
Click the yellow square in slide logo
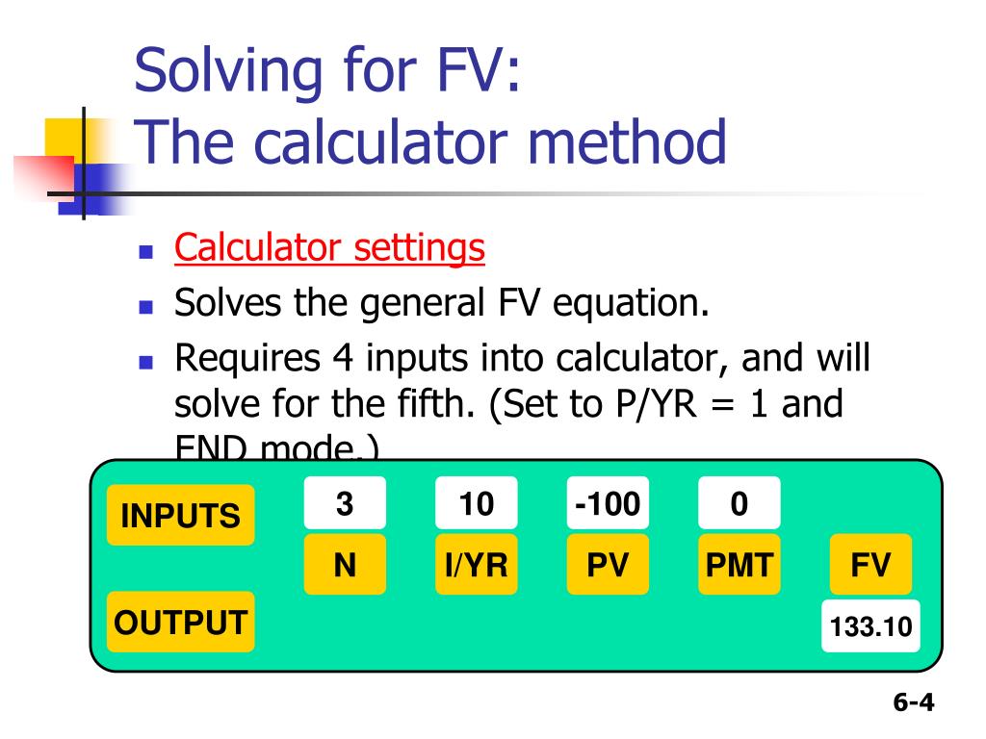pyautogui.click(x=68, y=140)
